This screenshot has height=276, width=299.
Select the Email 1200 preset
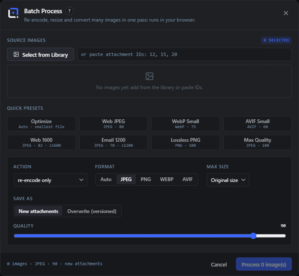point(113,143)
